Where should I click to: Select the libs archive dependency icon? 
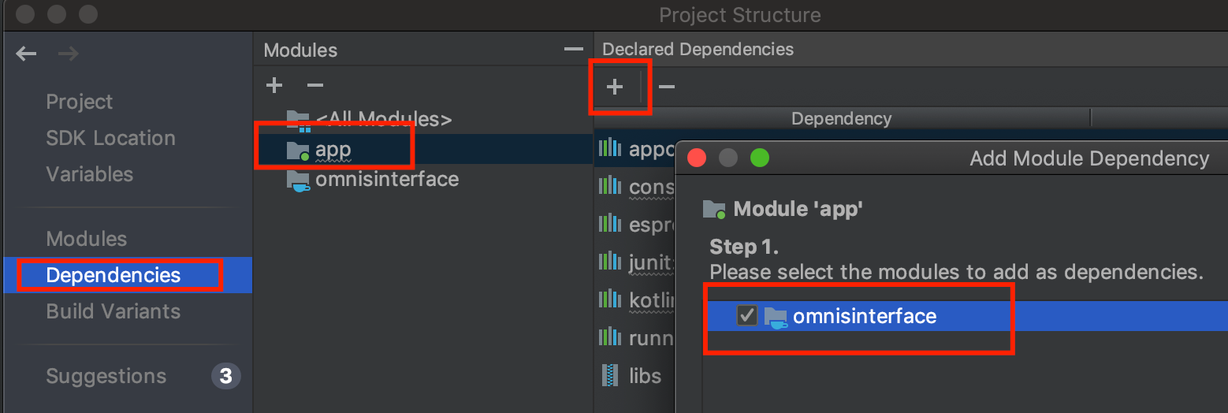610,375
